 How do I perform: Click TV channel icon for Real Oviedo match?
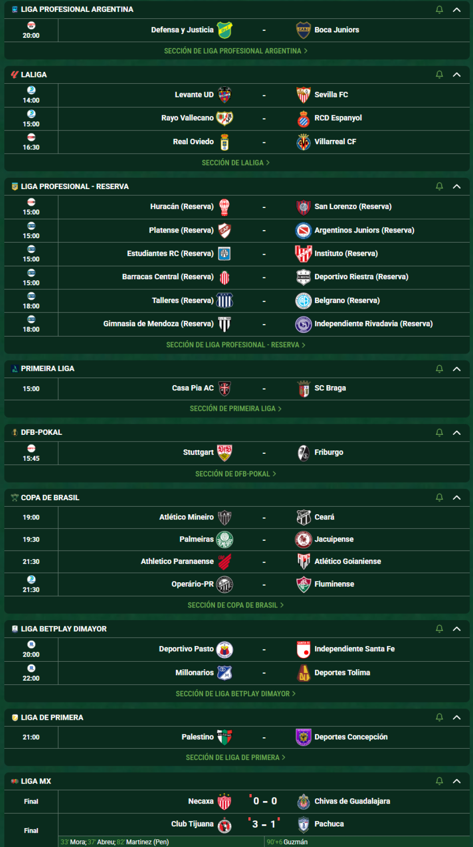pos(31,138)
